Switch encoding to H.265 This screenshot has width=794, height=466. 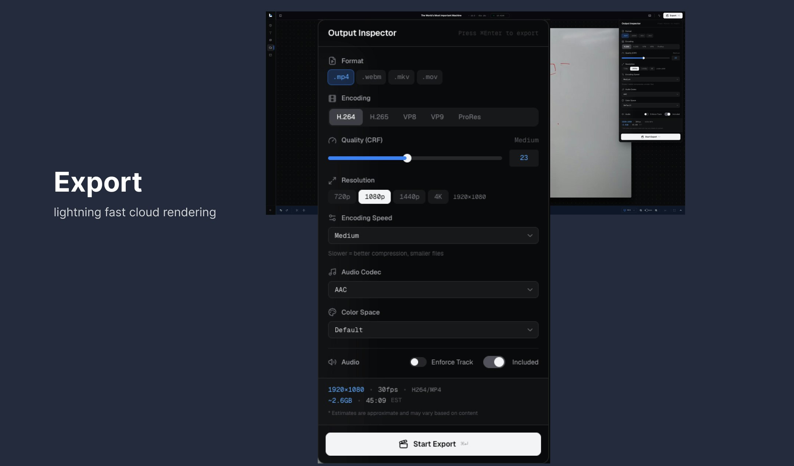pos(379,117)
